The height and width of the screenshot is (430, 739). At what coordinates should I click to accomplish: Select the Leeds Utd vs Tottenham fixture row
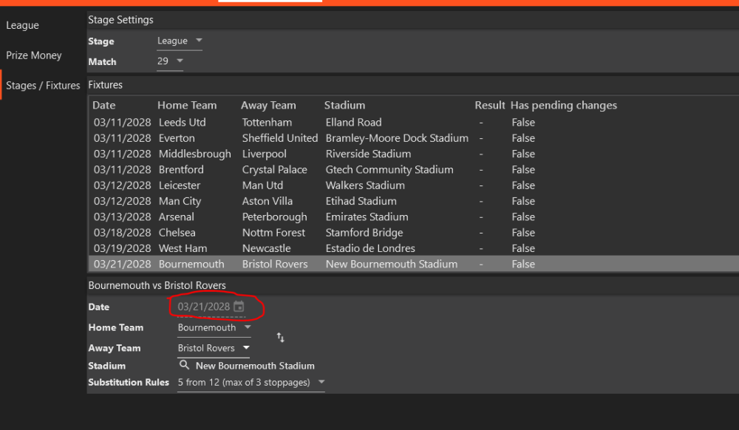(413, 123)
